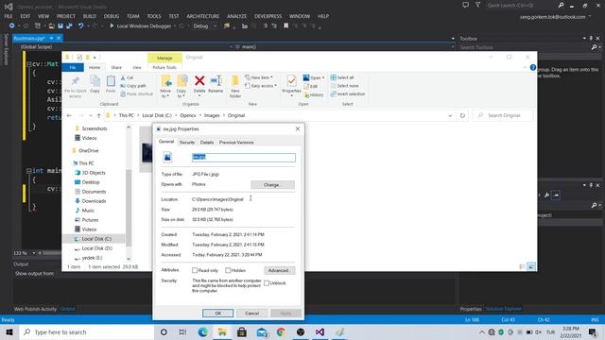Open the TOOLS menu in Visual Studio
This screenshot has width=605, height=340.
(x=154, y=16)
